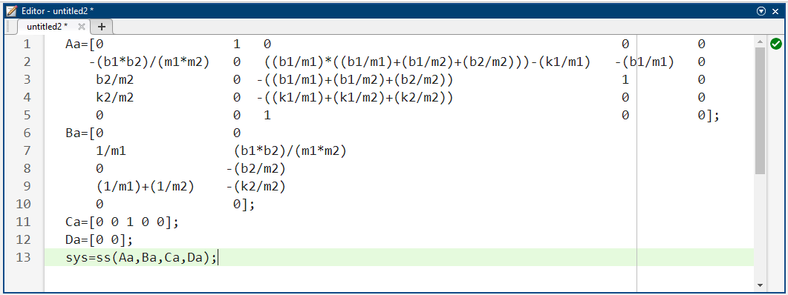Add a new document tab with plus button

point(102,27)
